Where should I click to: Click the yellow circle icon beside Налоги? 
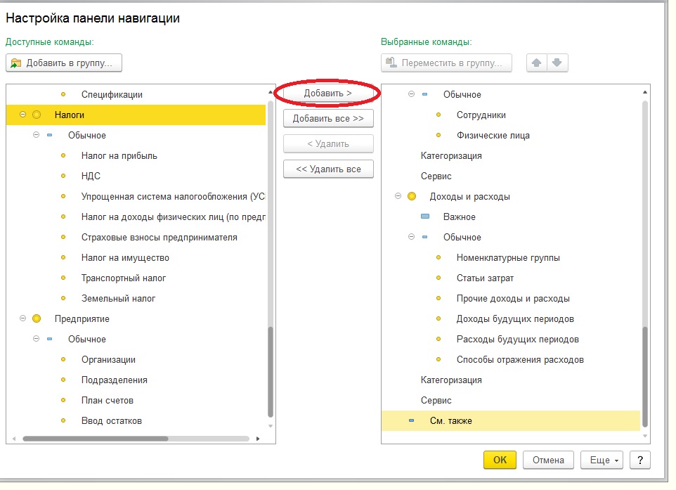37,115
